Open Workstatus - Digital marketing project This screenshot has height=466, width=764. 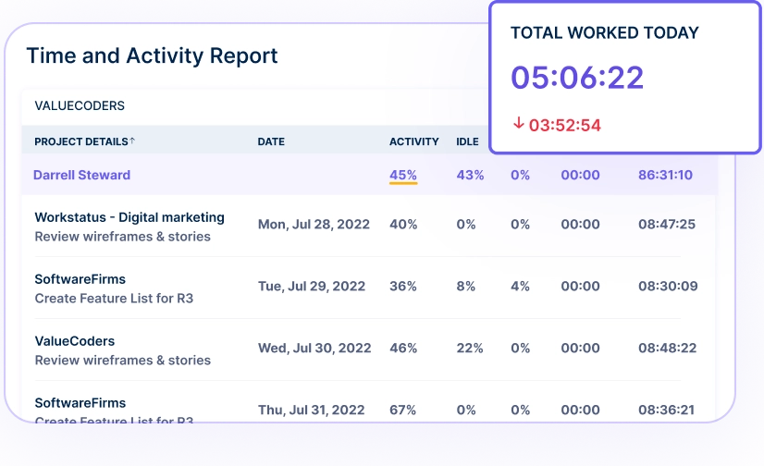coord(129,217)
